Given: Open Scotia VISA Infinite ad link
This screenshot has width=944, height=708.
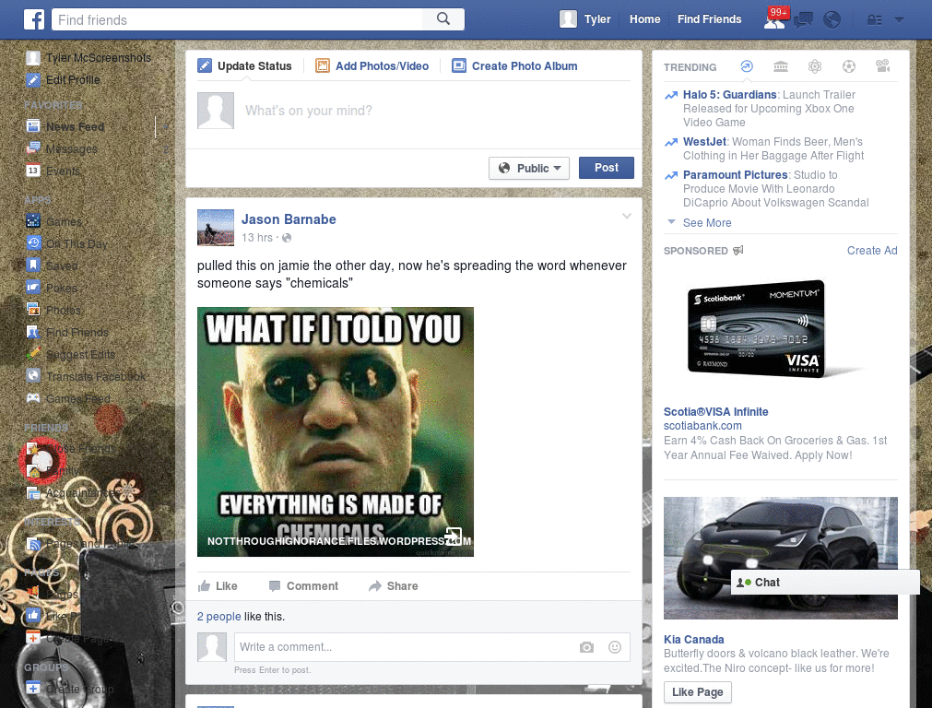Looking at the screenshot, I should click(x=715, y=412).
